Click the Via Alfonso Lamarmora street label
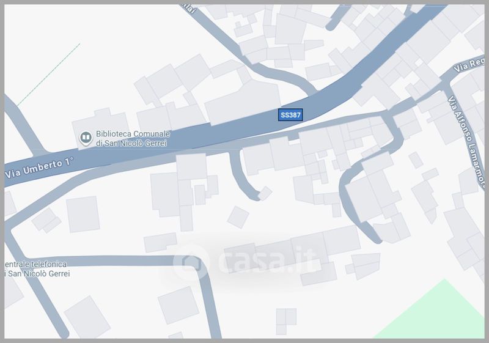 tap(467, 143)
